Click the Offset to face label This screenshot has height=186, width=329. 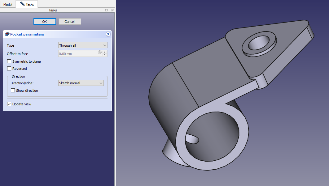(17, 54)
